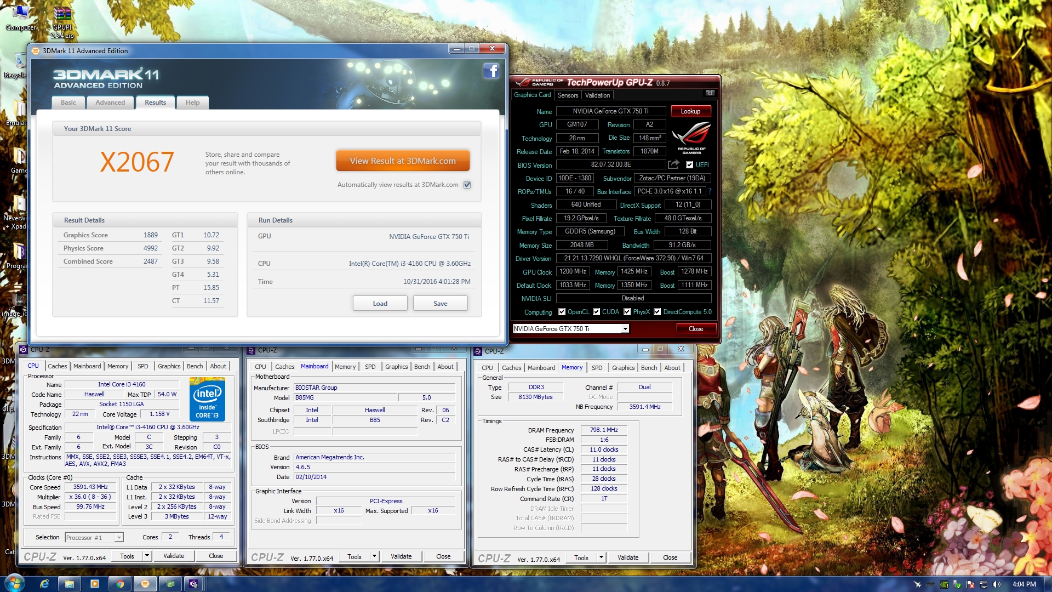Toggle automatically view results at 3DMark.com checkbox
This screenshot has height=592, width=1052.
[467, 185]
